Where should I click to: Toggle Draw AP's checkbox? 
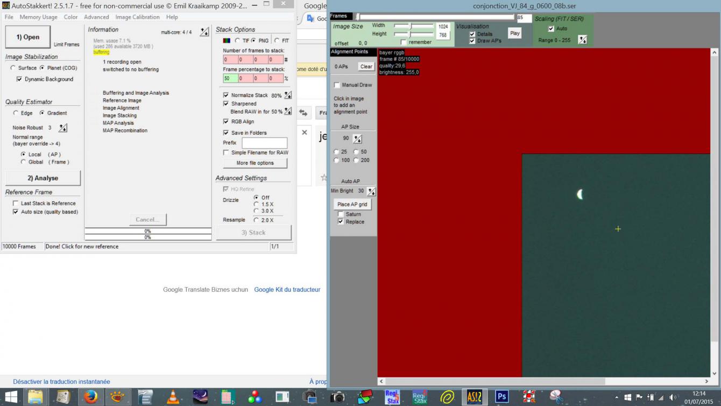472,41
